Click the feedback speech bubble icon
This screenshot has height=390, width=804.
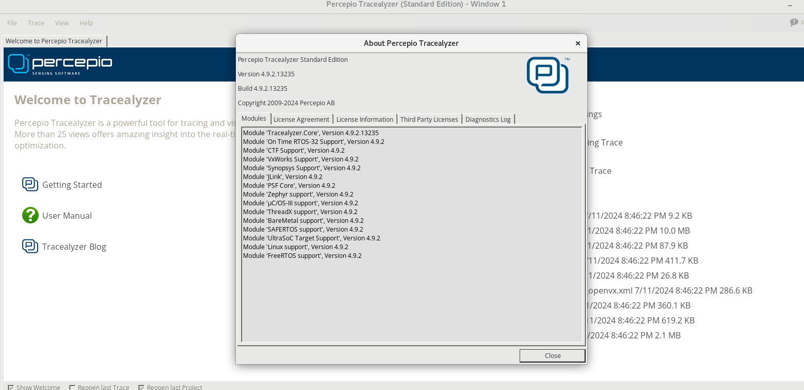pos(794,23)
